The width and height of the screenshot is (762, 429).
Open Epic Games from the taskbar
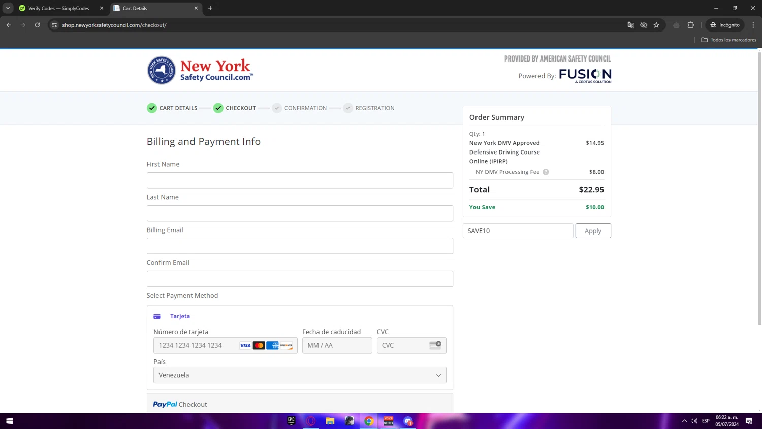click(x=291, y=421)
